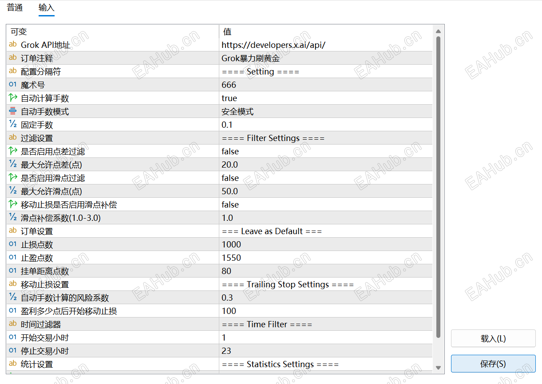Viewport: 542px width, 384px height.
Task: Click the double icon beside 滑点补偿系数(1.0-3.0)
Action: click(x=12, y=217)
